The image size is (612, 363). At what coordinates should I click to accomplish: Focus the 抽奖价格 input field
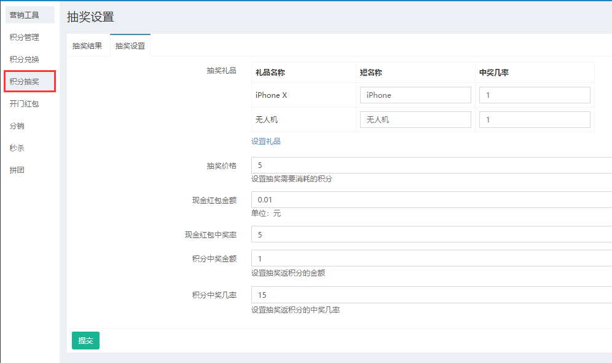tap(430, 165)
